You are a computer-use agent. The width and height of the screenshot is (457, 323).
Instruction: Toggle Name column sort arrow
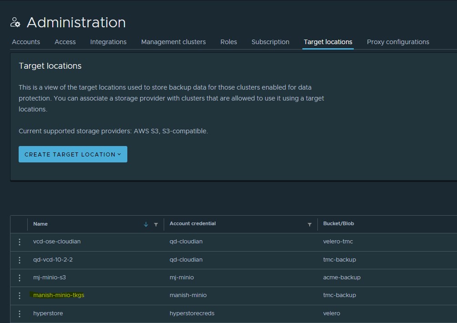[x=146, y=224]
